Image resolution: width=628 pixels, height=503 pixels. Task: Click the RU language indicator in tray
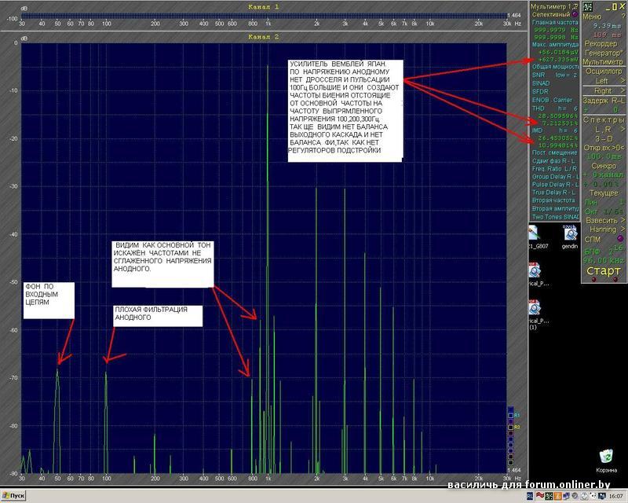[x=529, y=496]
